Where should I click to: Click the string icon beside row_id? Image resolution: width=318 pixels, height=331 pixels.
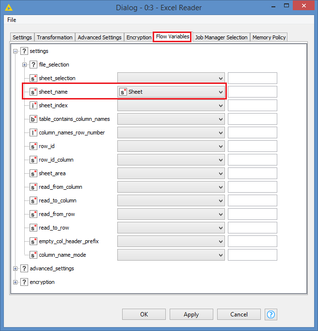click(33, 146)
